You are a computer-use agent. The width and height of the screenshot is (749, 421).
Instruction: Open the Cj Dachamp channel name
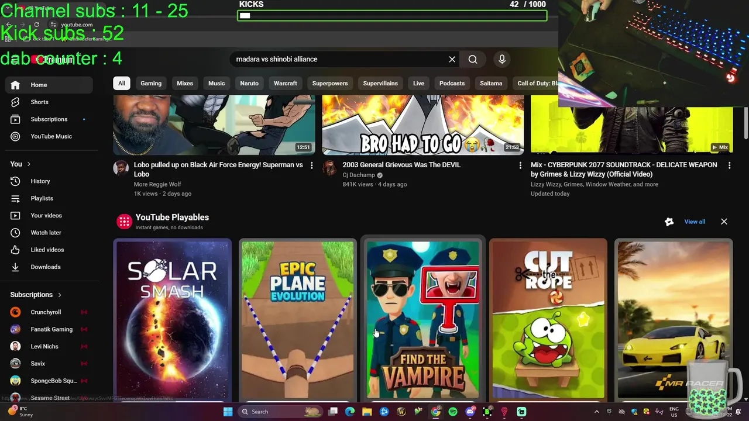[x=359, y=175]
